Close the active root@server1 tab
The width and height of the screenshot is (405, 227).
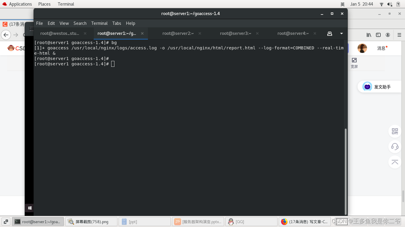[142, 33]
